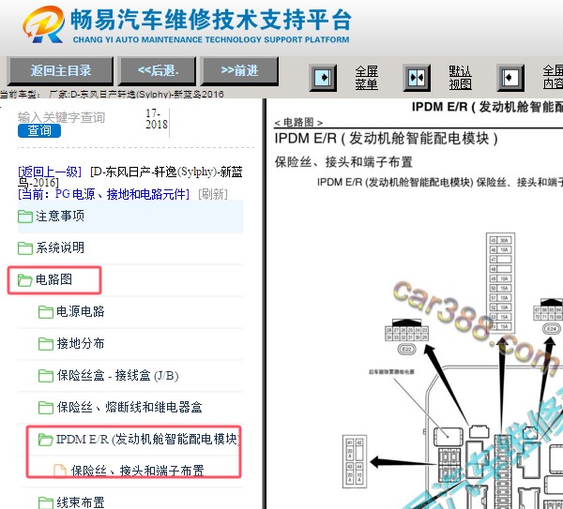Click the 返回主目录 button

[x=60, y=70]
